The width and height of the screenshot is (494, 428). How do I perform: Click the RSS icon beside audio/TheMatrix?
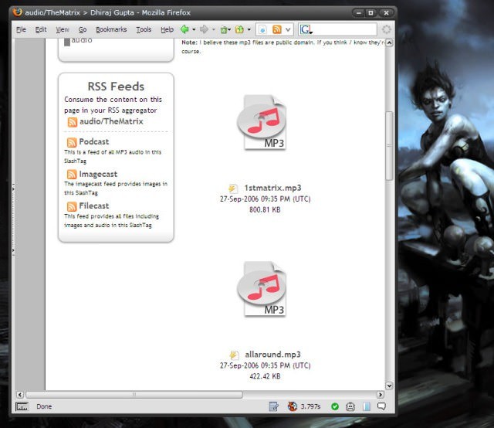[72, 122]
